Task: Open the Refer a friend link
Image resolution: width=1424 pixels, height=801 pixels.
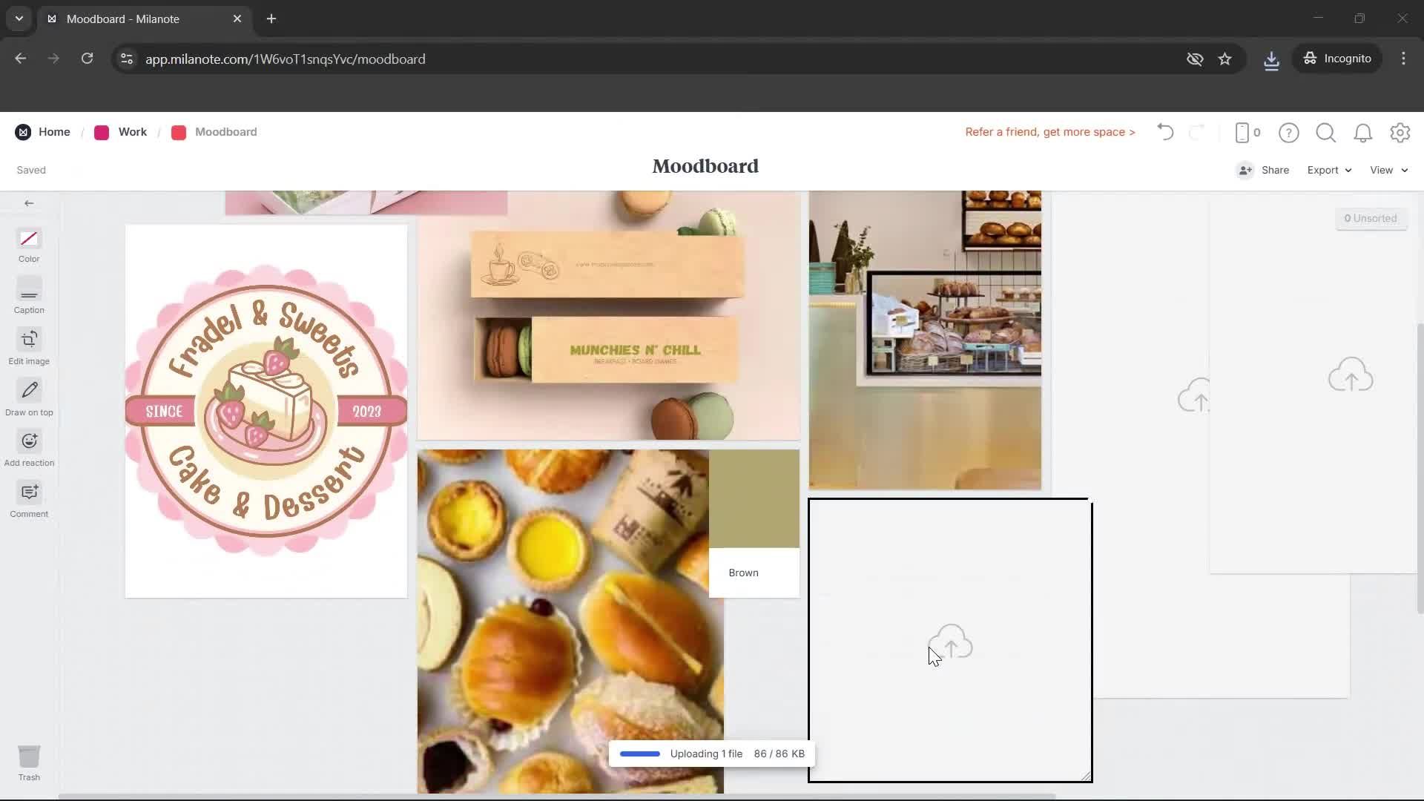Action: (x=1049, y=131)
